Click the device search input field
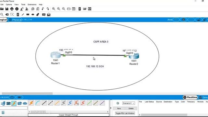 [14, 108]
